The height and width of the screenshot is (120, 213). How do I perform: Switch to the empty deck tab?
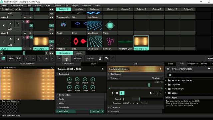(x=79, y=53)
